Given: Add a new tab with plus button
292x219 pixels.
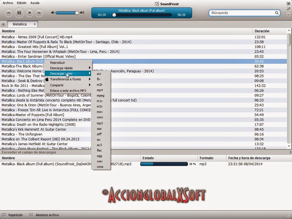Looking at the screenshot, I should (3, 24).
